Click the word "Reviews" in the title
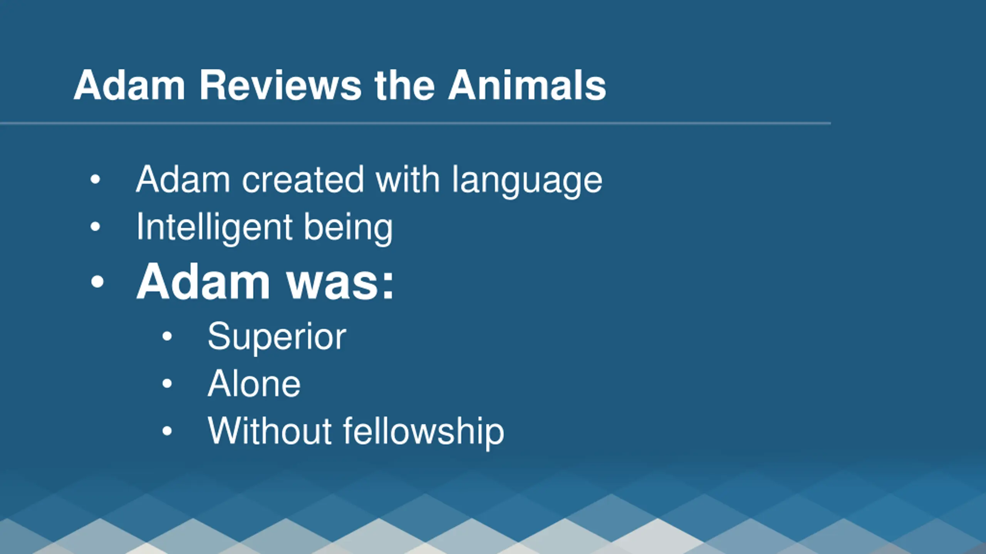986x554 pixels. point(280,85)
